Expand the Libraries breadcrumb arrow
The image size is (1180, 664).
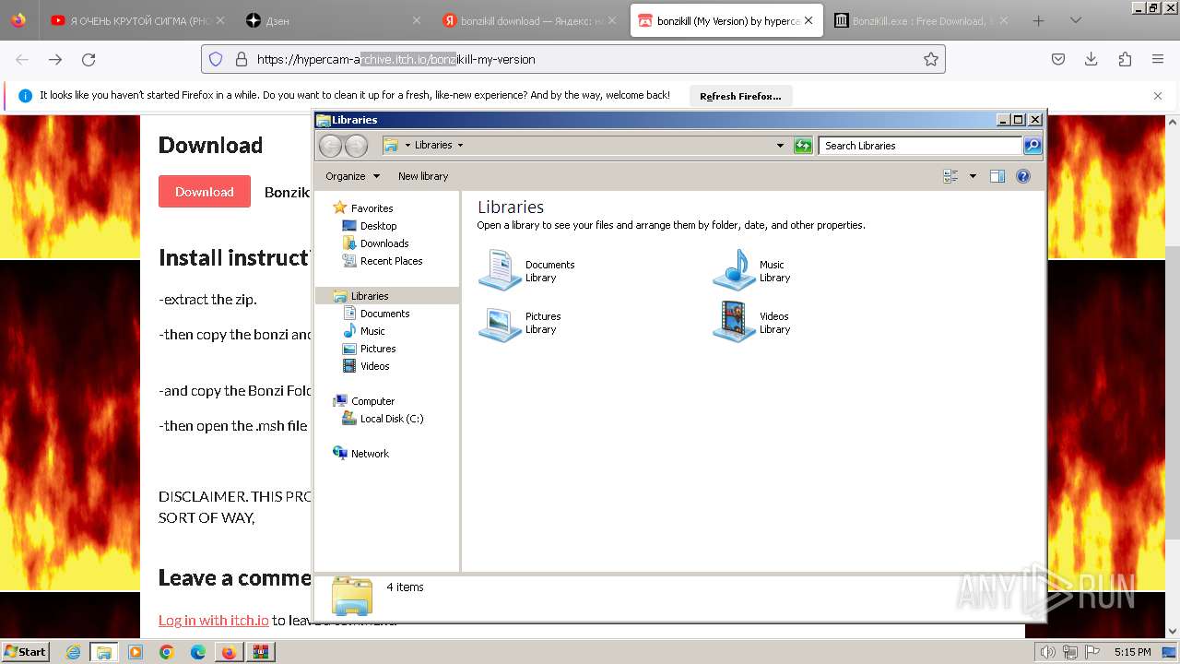point(460,146)
